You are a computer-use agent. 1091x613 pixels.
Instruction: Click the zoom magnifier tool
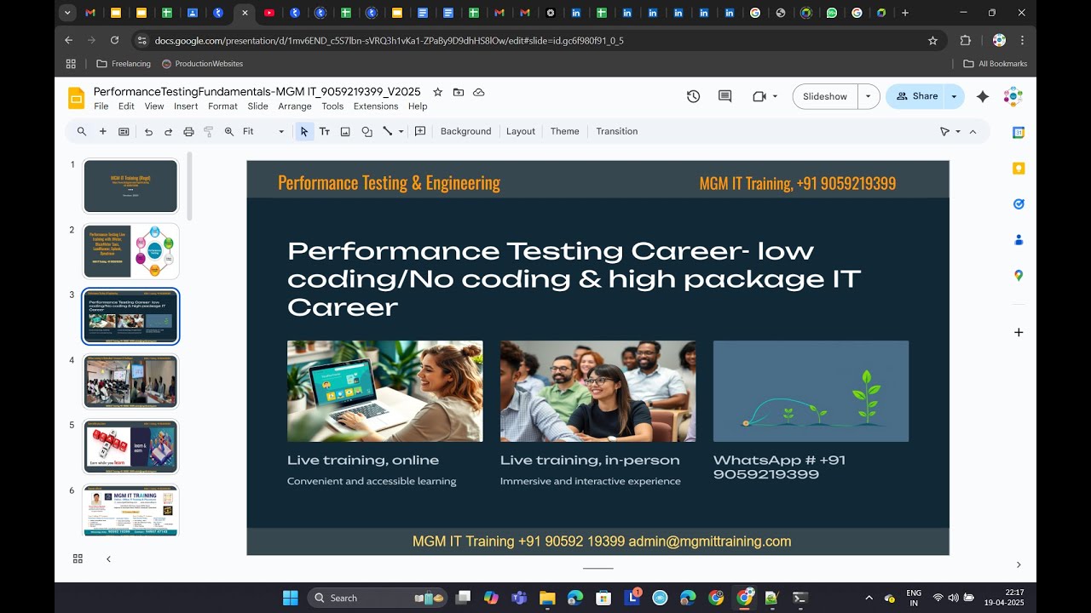coord(229,131)
